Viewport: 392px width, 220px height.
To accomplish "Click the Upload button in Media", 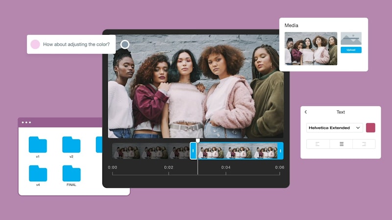I will (x=351, y=50).
